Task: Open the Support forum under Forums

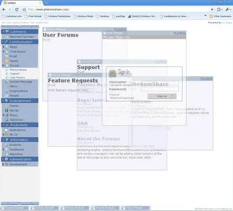Action: (15, 74)
